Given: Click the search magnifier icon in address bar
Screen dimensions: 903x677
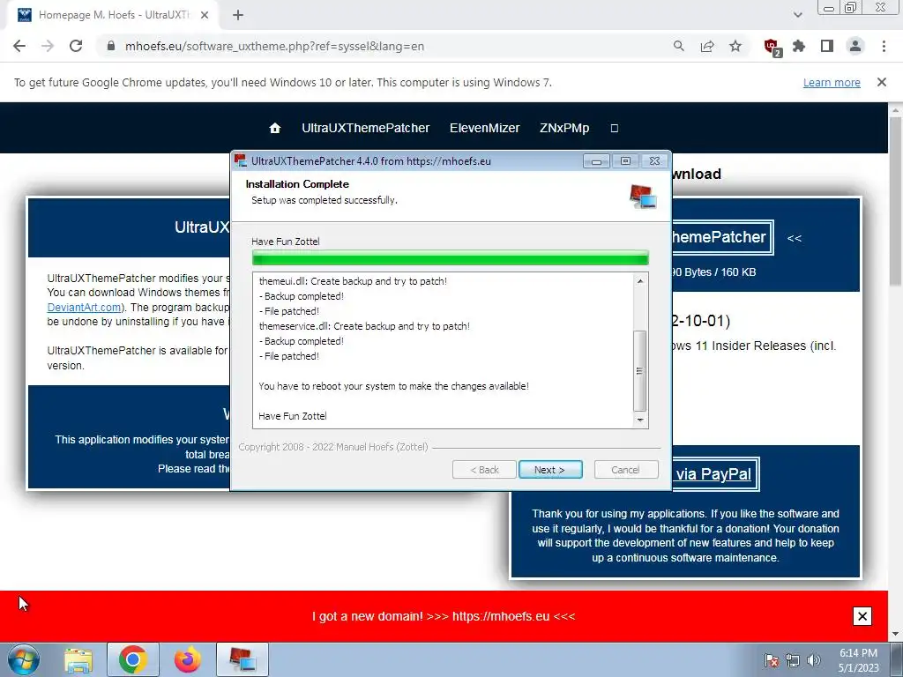Looking at the screenshot, I should click(x=679, y=46).
